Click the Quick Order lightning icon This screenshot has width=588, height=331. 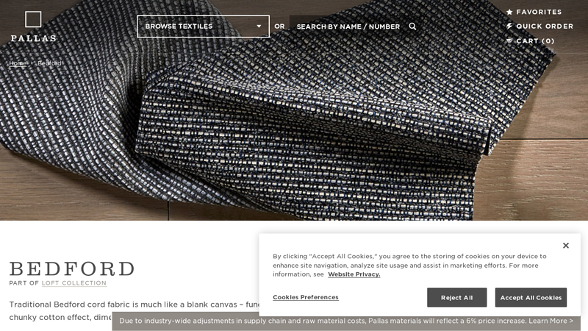(x=509, y=26)
